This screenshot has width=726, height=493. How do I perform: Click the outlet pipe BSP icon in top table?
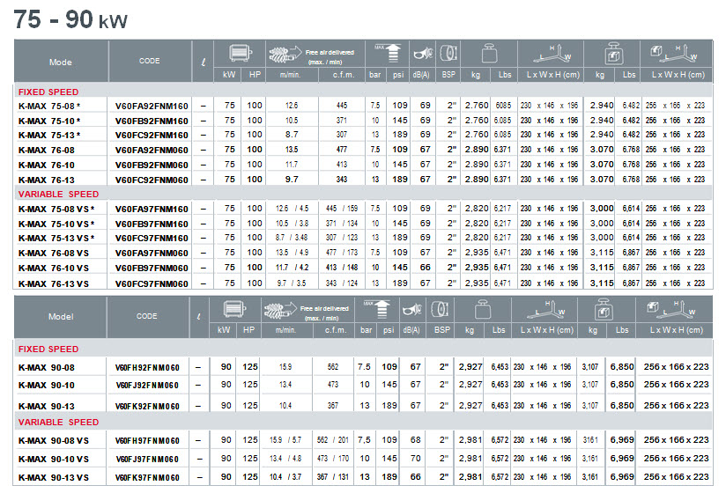click(x=448, y=53)
